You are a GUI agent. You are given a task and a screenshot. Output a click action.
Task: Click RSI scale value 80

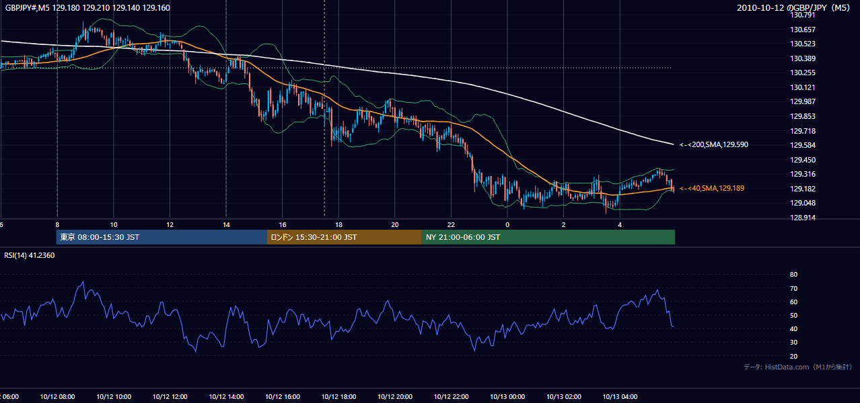[x=793, y=275]
